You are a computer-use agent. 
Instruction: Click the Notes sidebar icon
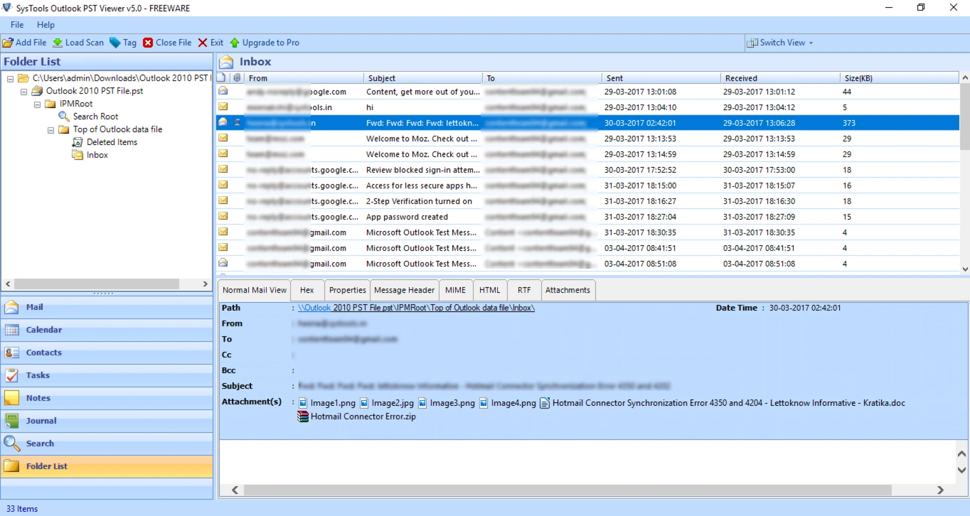[x=12, y=398]
